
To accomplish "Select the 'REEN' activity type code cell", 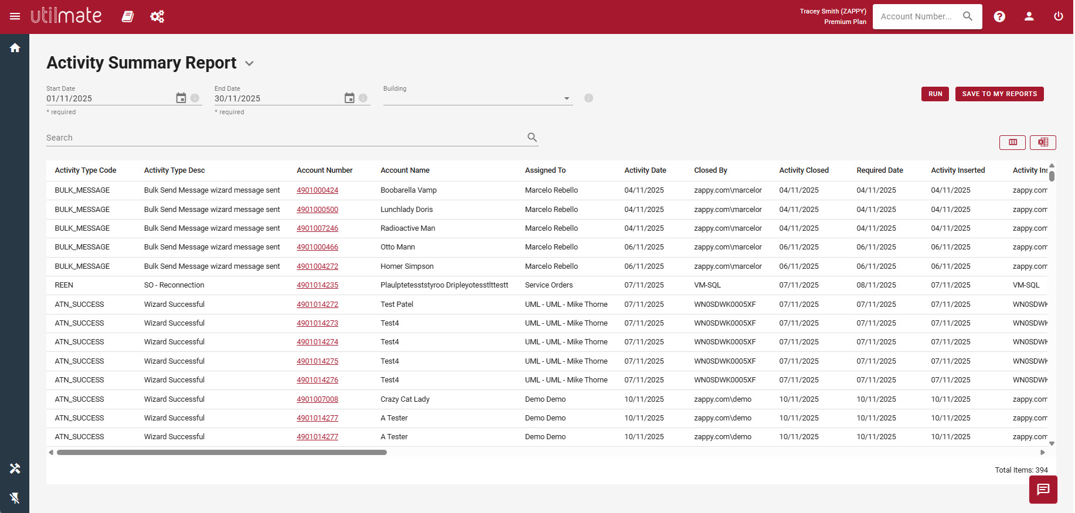I will point(64,285).
